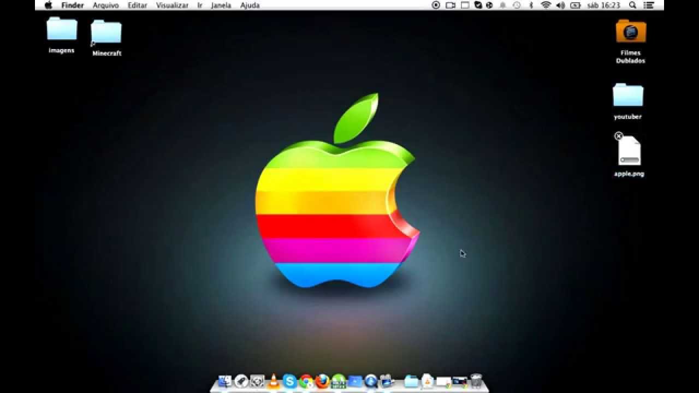Open the blue folder stack in Dock

point(411,382)
